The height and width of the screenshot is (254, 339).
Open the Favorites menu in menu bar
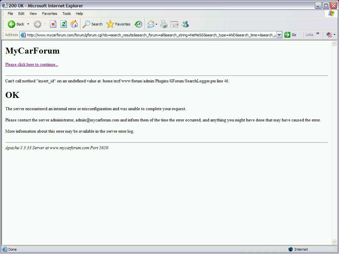point(49,14)
